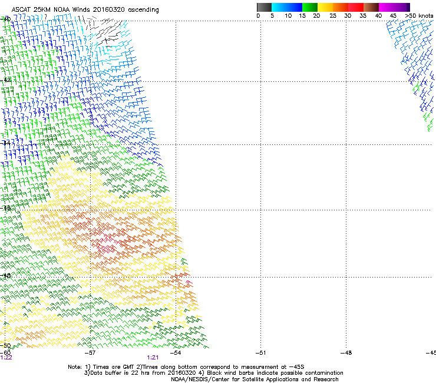Click the -54 longitude axis label
This screenshot has height=383, width=436.
point(176,353)
